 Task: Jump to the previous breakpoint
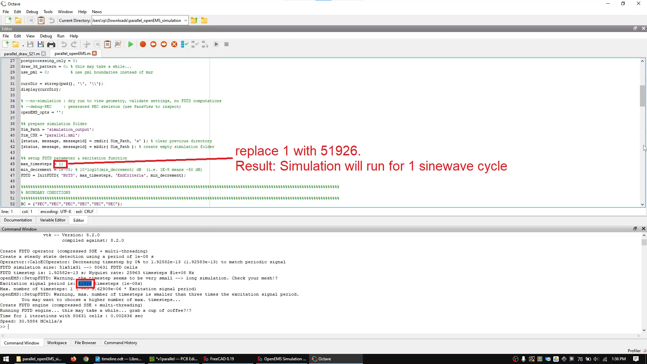[153, 44]
